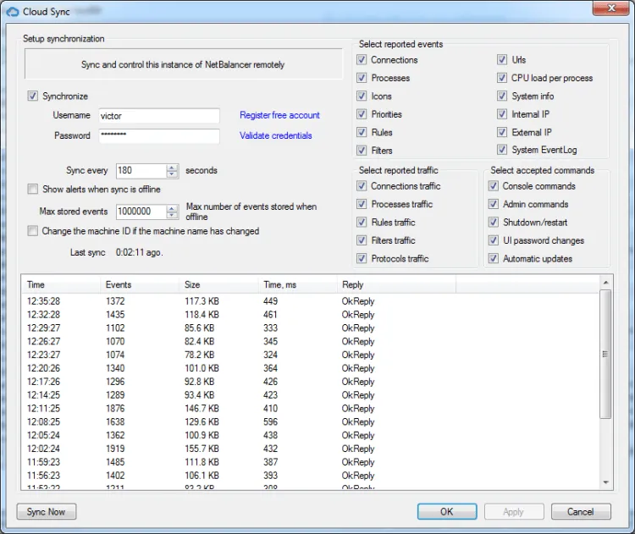Uncheck the System info checkbox

(502, 96)
